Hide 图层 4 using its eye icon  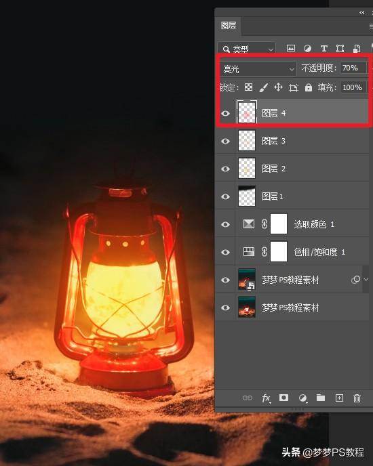click(225, 113)
